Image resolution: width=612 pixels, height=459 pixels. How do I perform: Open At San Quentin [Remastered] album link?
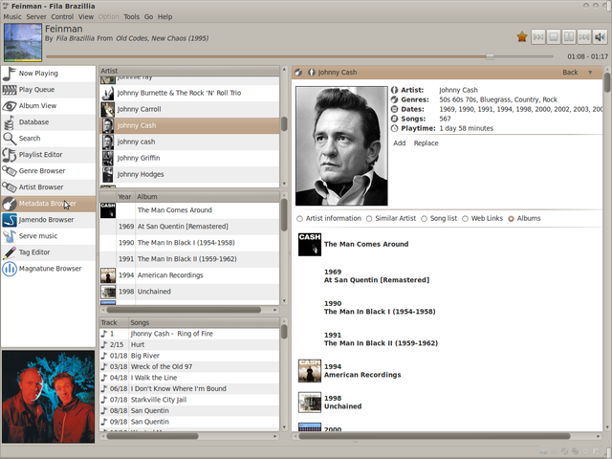point(377,280)
